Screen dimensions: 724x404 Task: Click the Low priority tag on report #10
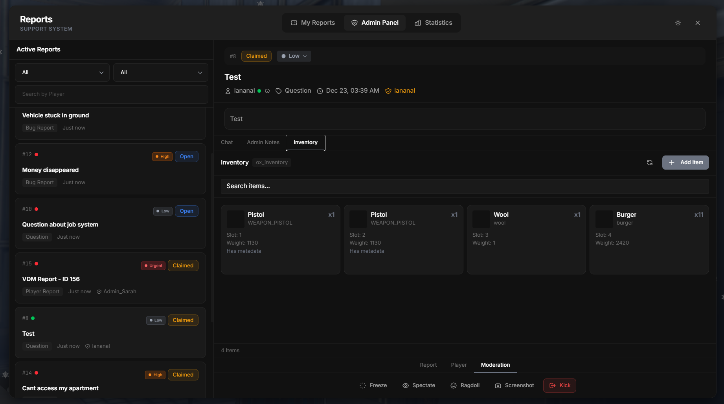click(163, 211)
